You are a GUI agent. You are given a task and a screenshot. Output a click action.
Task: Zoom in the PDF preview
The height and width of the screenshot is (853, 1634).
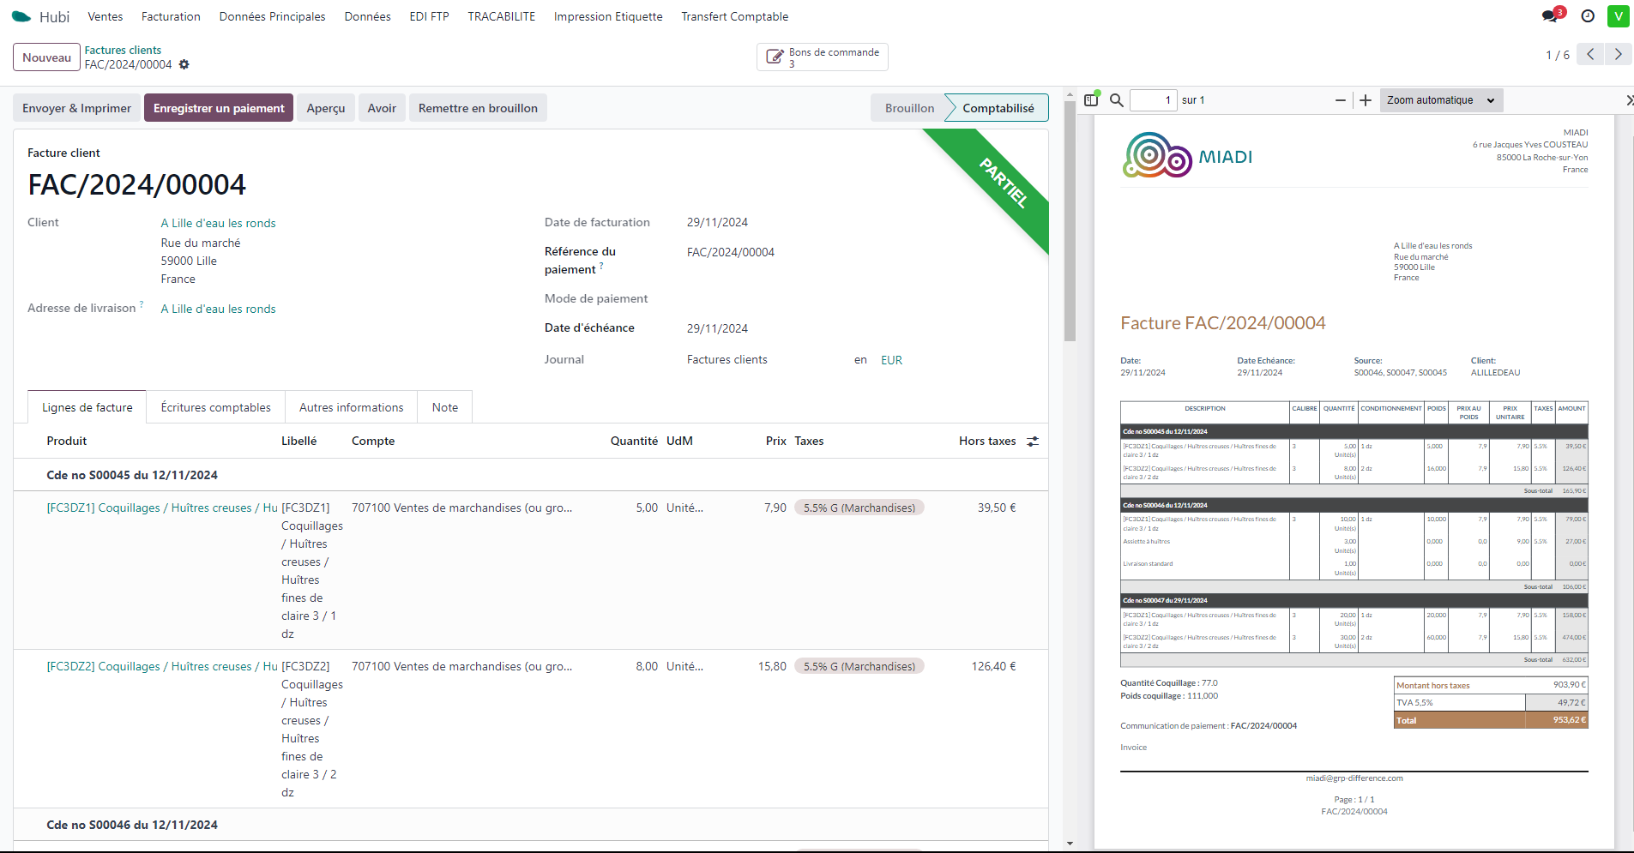click(1366, 100)
